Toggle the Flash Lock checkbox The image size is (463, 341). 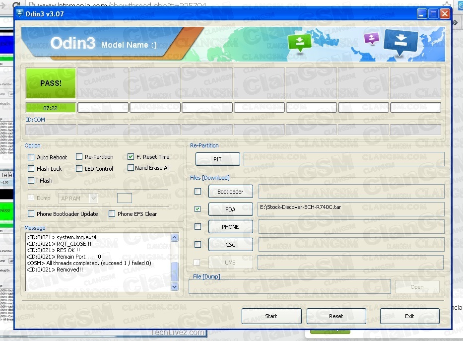[x=31, y=169]
